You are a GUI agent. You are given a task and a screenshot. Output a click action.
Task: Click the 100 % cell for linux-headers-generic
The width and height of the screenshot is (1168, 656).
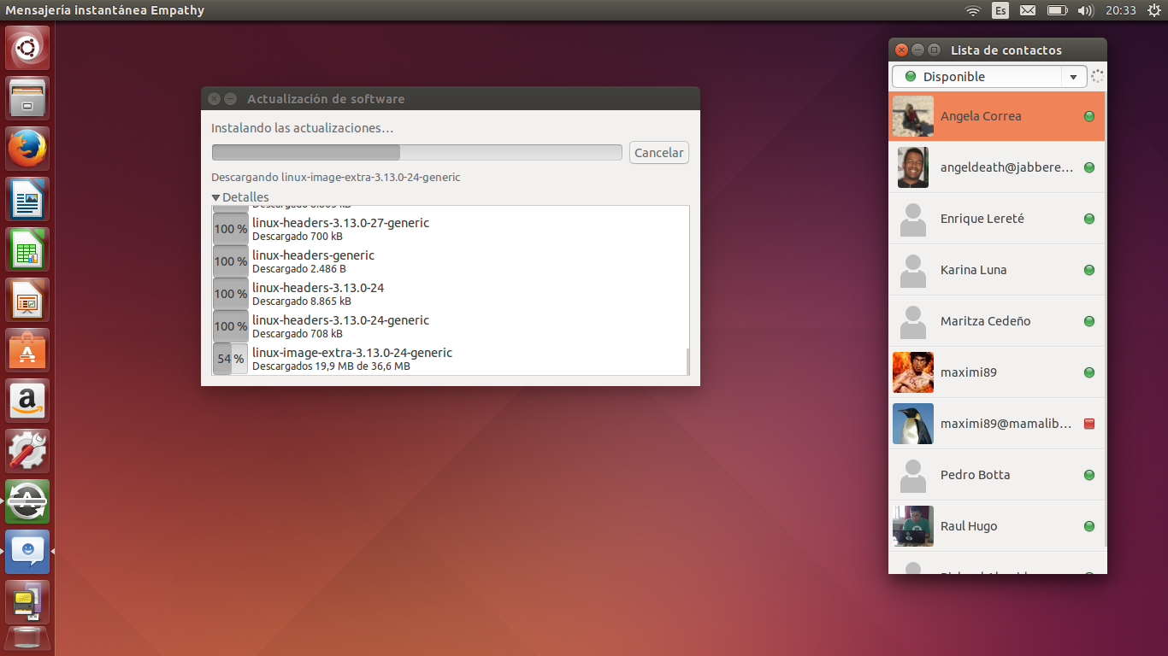[230, 261]
